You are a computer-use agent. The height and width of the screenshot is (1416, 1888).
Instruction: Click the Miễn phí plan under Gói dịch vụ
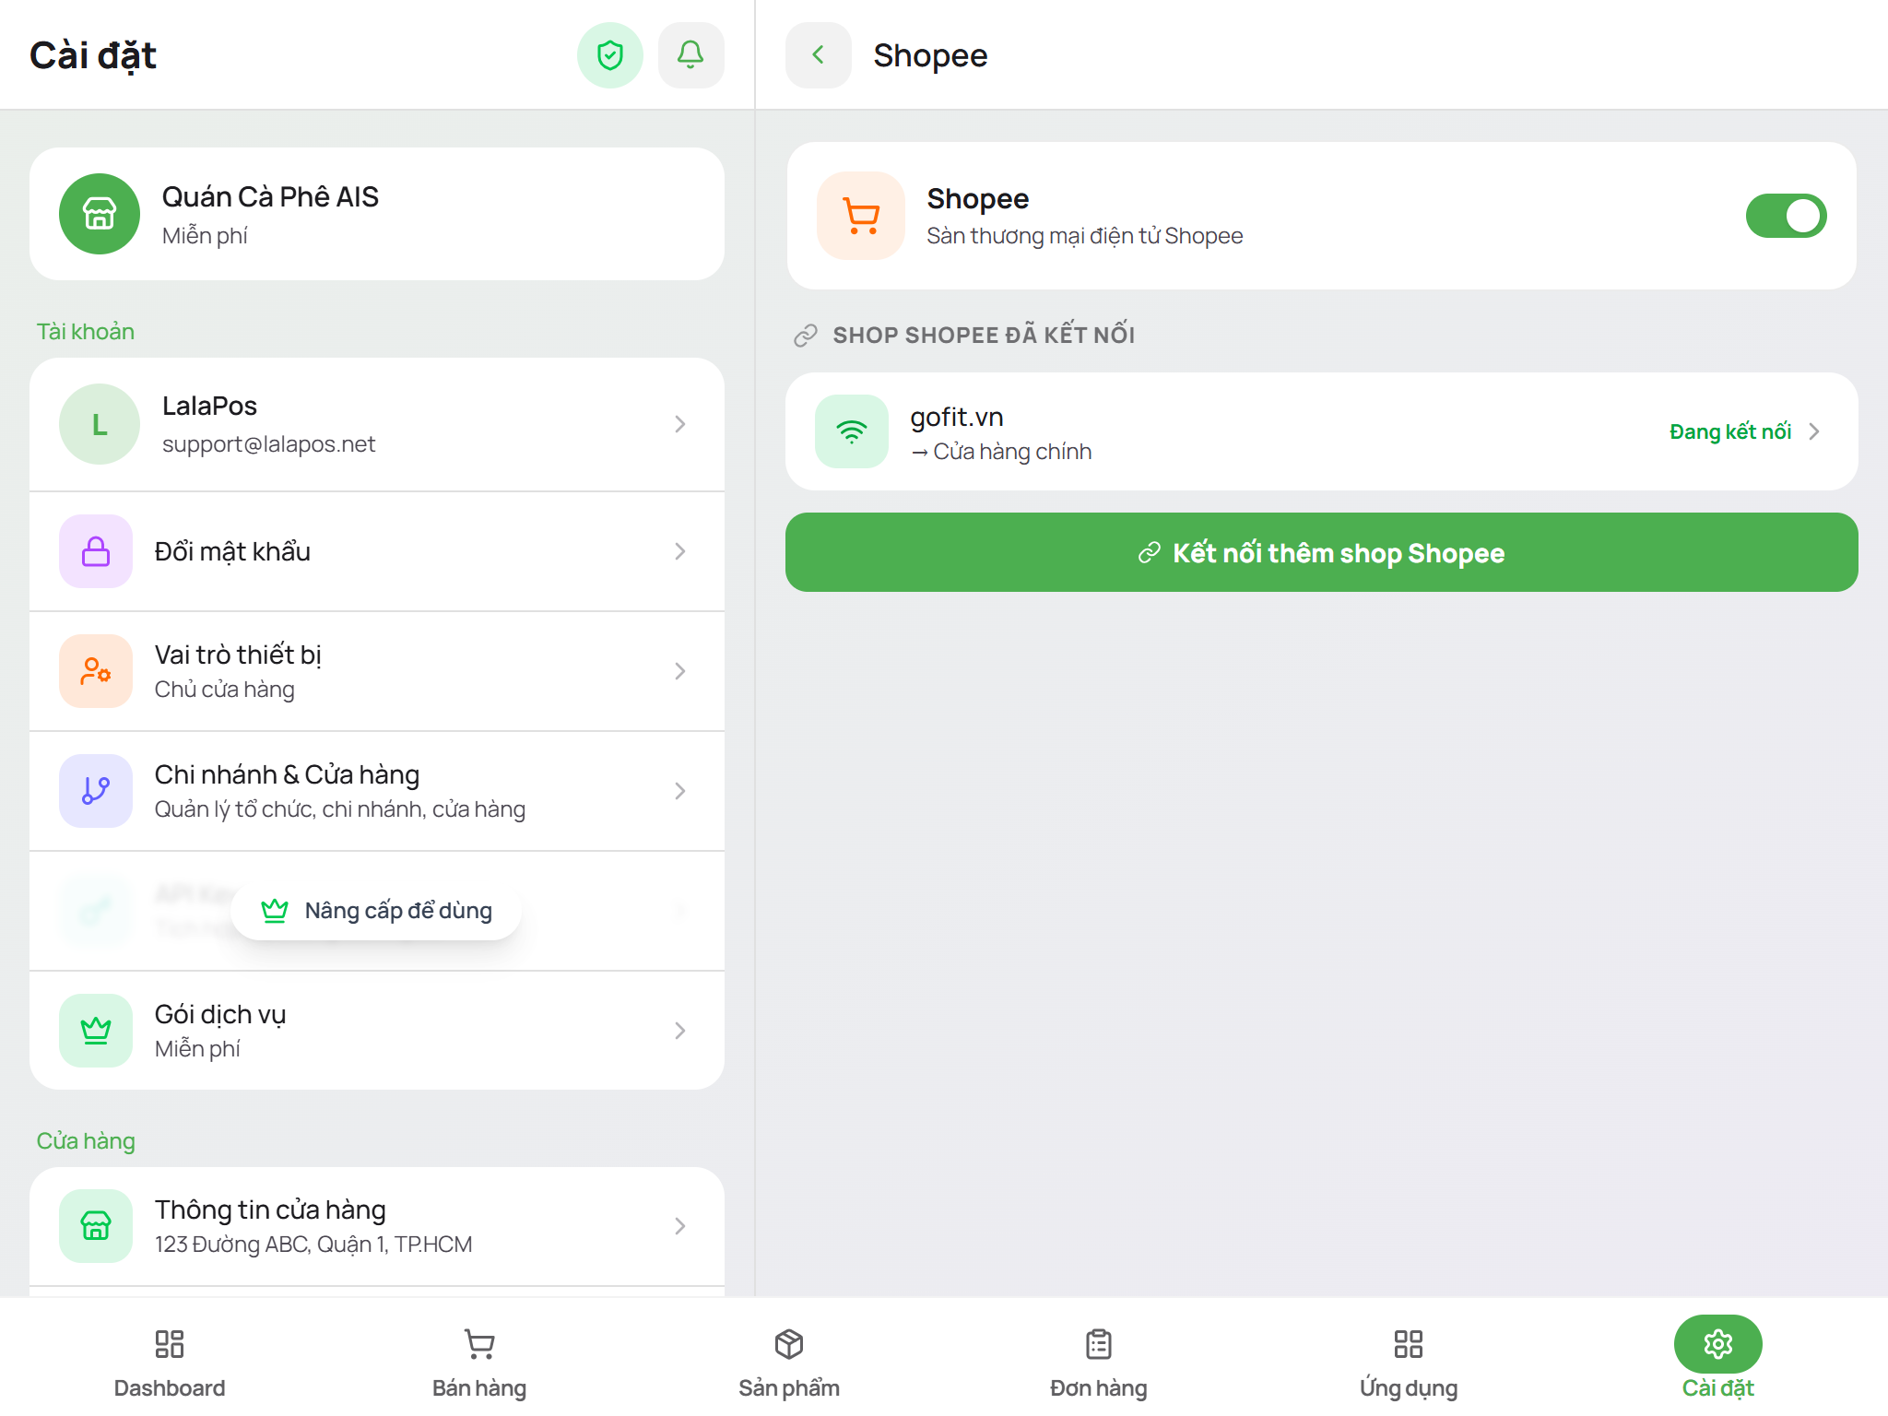coord(197,1049)
